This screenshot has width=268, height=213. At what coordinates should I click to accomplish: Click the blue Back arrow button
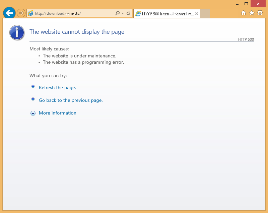tap(9, 13)
